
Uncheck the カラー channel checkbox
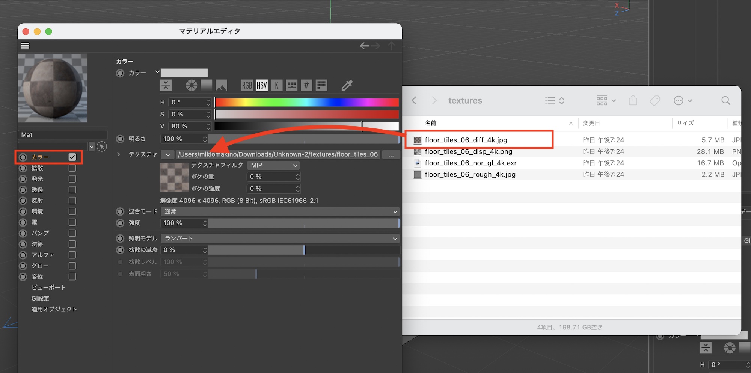coord(72,157)
